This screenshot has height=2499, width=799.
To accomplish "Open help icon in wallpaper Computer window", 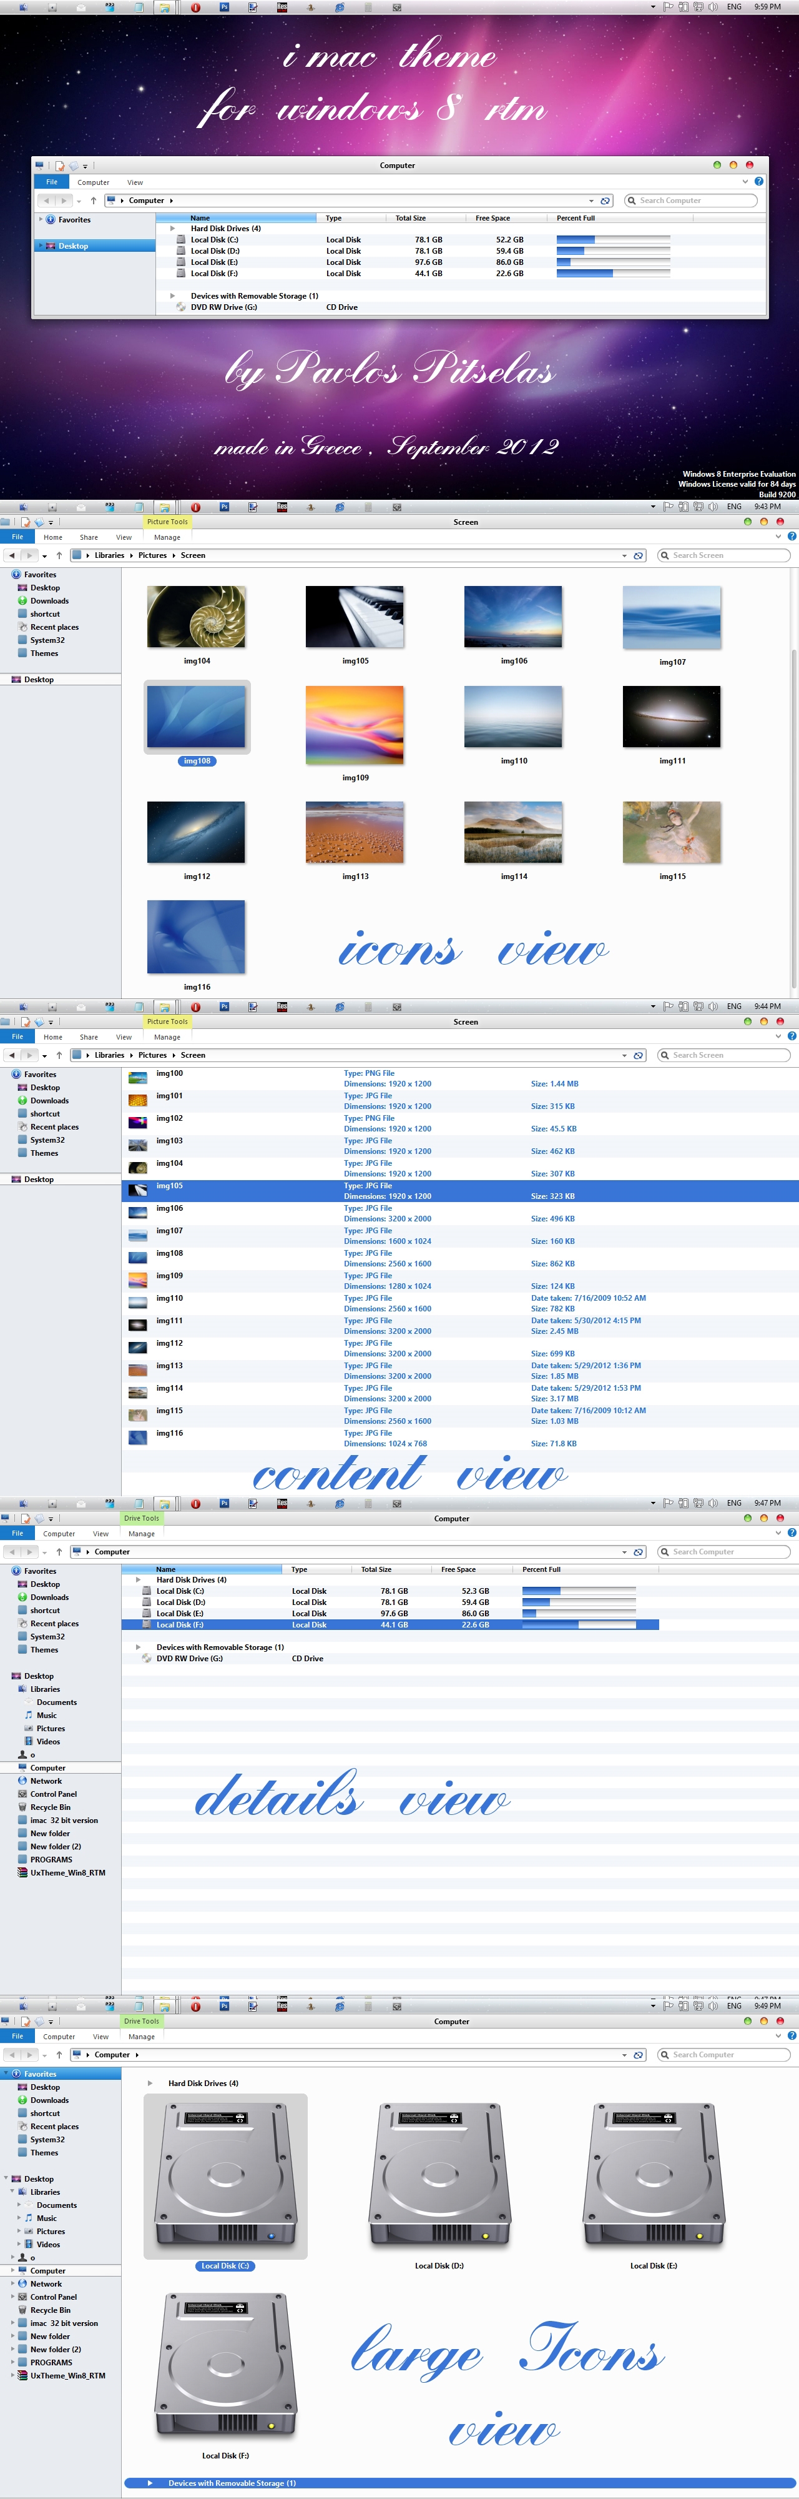I will coord(758,181).
